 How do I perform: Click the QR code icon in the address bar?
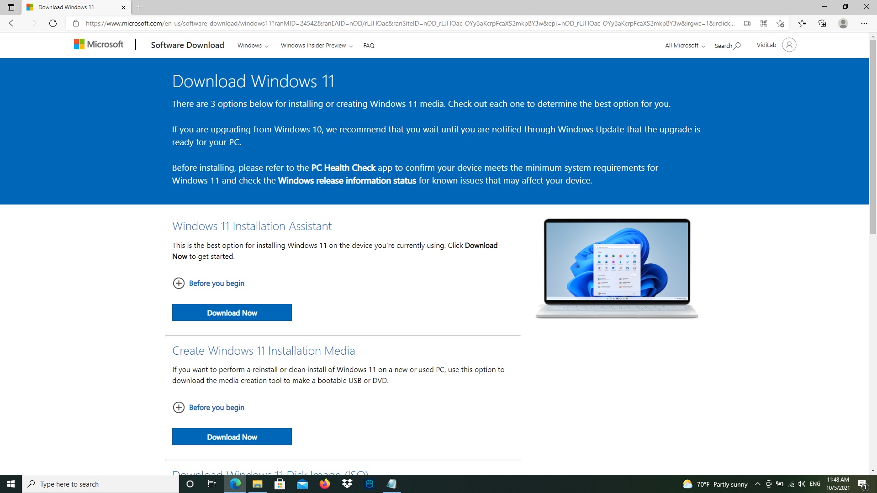click(x=763, y=23)
